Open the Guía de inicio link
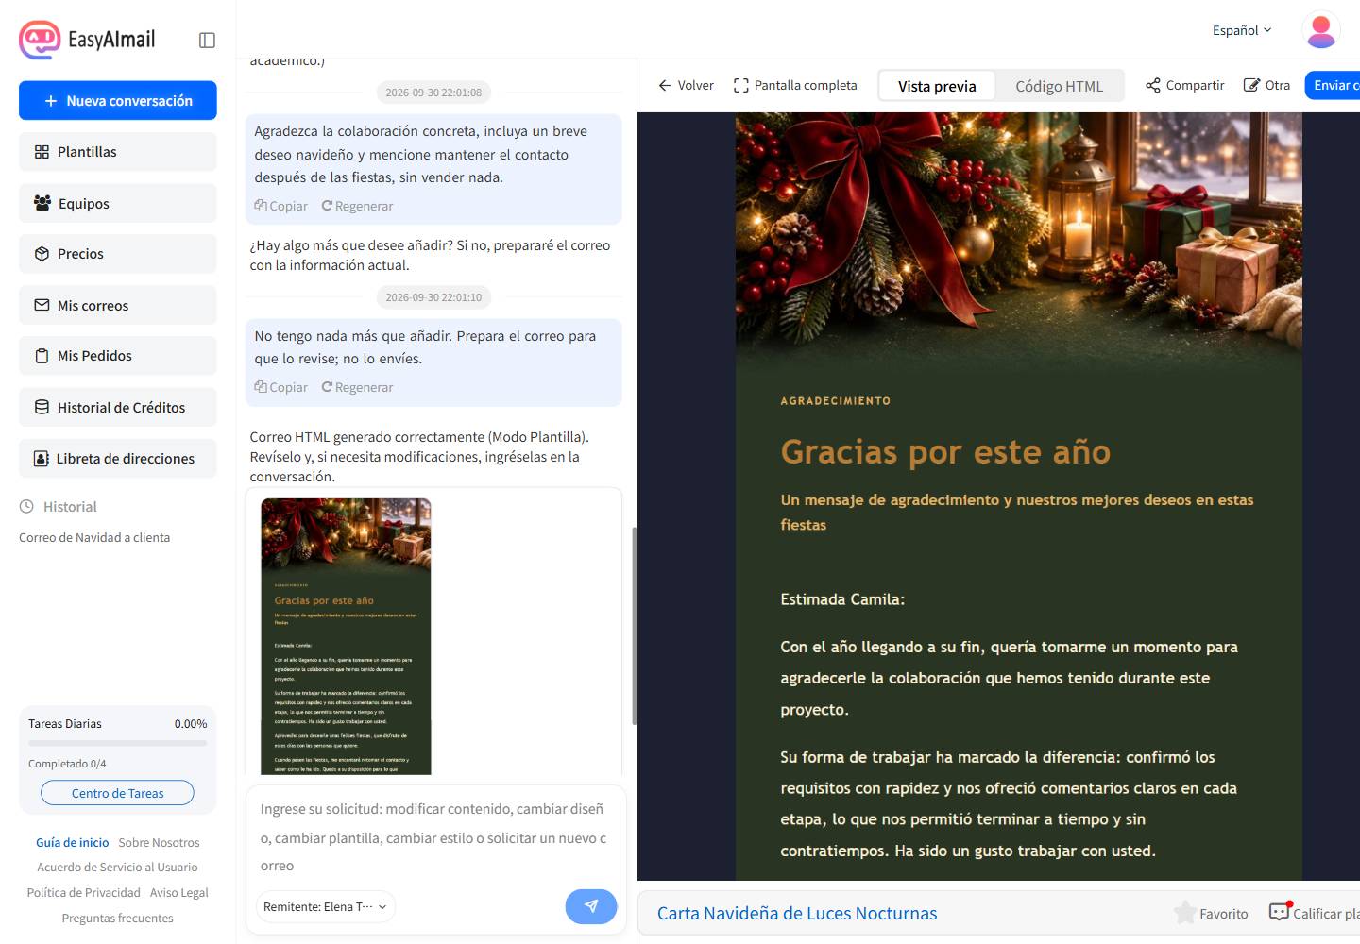 73,842
